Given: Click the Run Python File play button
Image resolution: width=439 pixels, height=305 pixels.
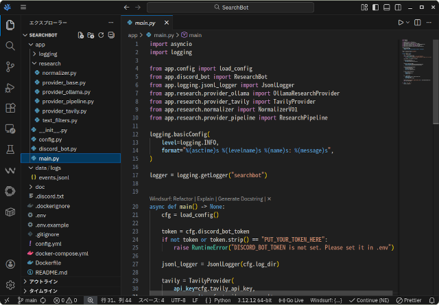Looking at the screenshot, I should click(401, 23).
